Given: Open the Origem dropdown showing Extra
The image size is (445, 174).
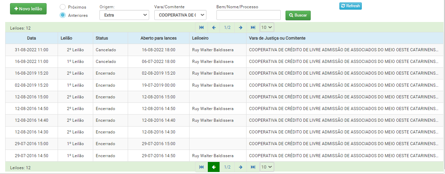Looking at the screenshot, I should (124, 15).
